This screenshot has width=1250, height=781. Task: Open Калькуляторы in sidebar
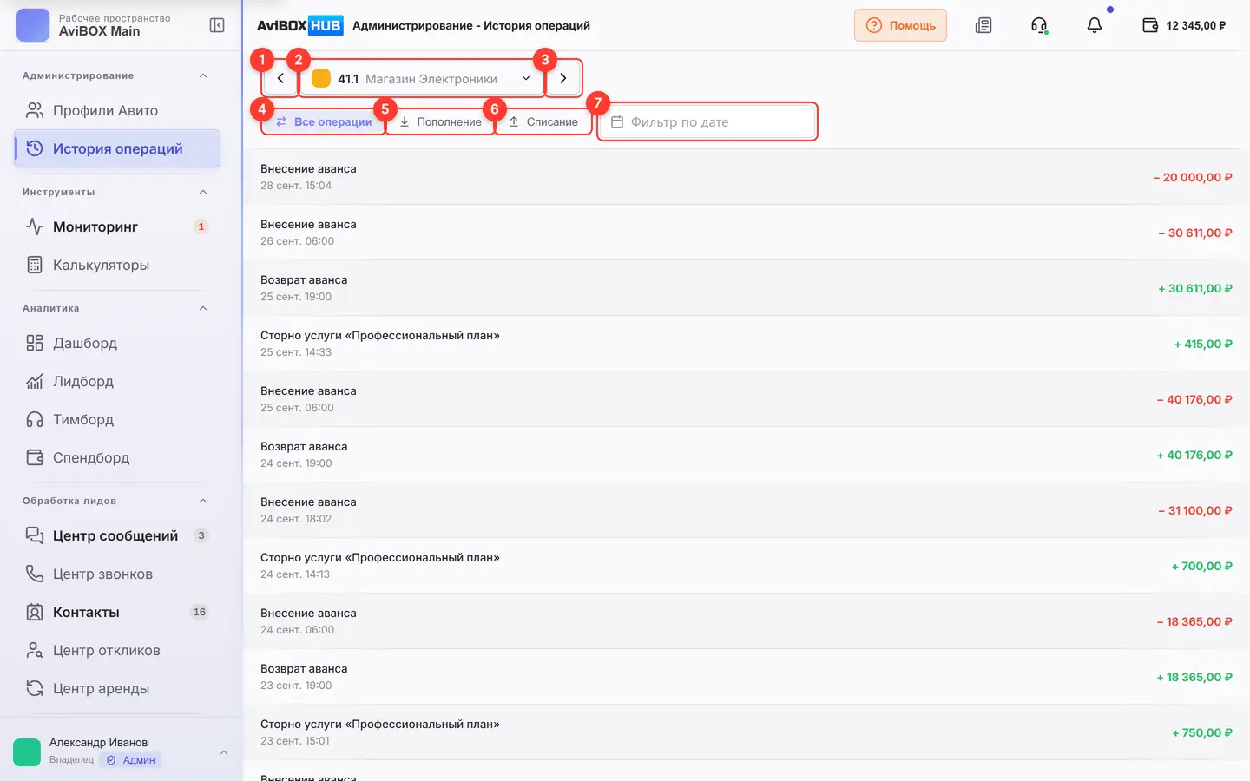117,265
